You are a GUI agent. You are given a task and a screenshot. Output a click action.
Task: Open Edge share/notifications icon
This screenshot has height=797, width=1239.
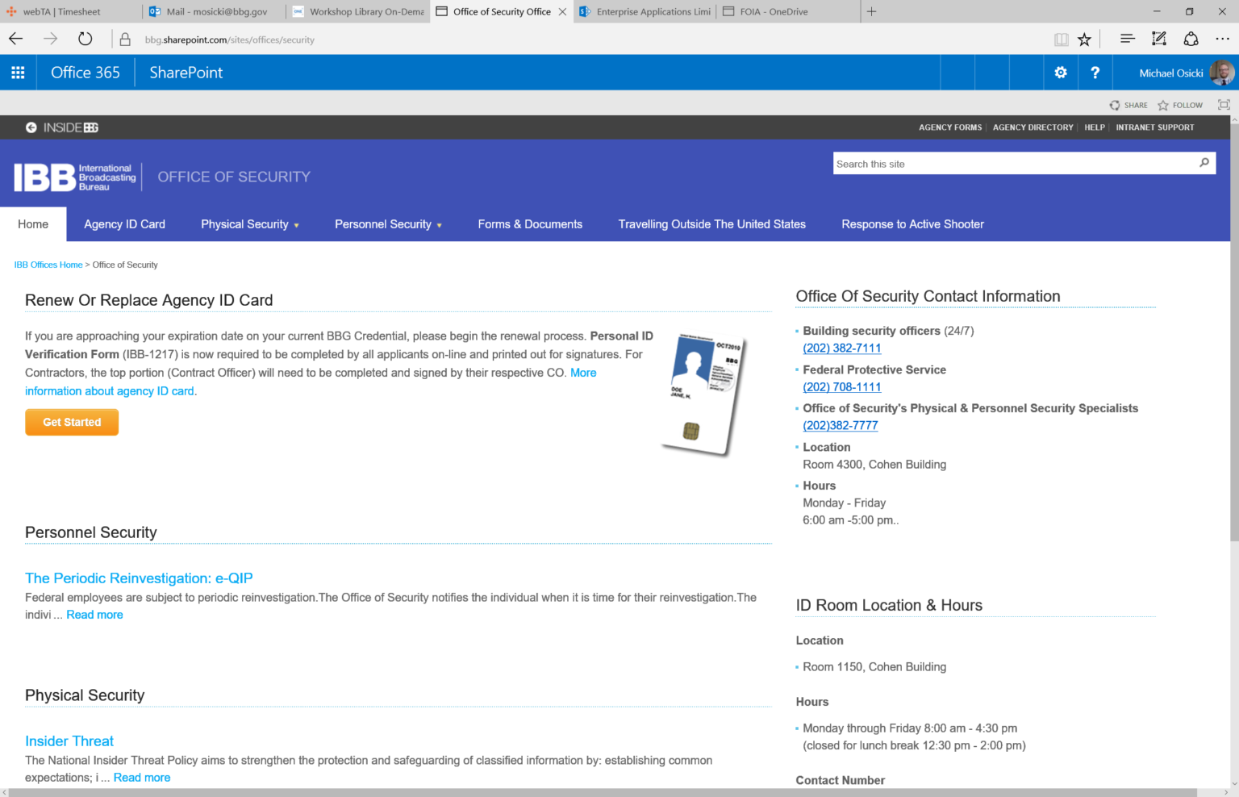click(1191, 39)
